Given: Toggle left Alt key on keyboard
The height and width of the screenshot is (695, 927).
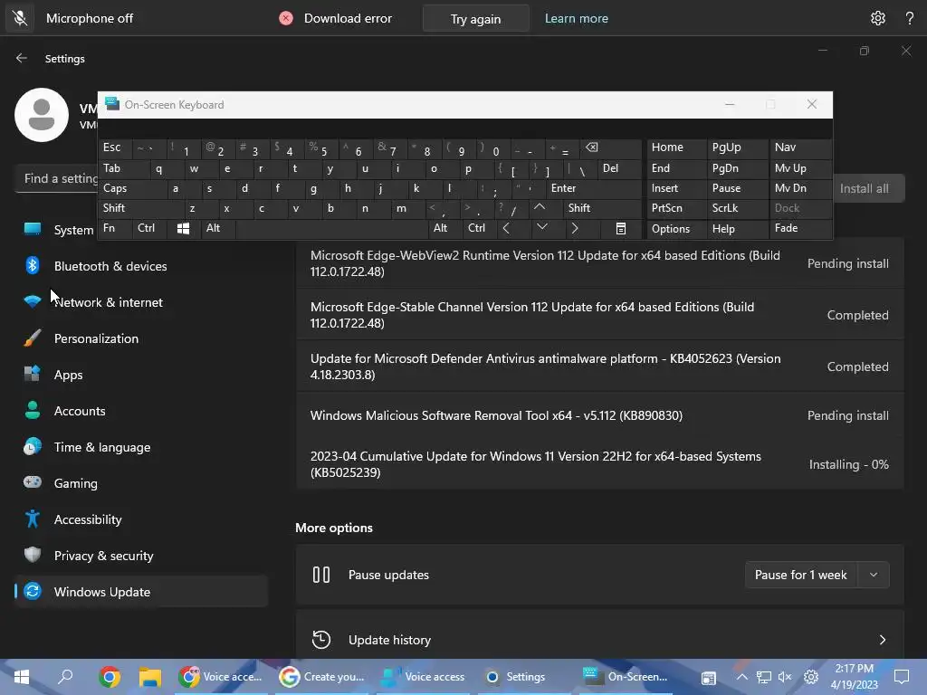Looking at the screenshot, I should click(x=219, y=228).
